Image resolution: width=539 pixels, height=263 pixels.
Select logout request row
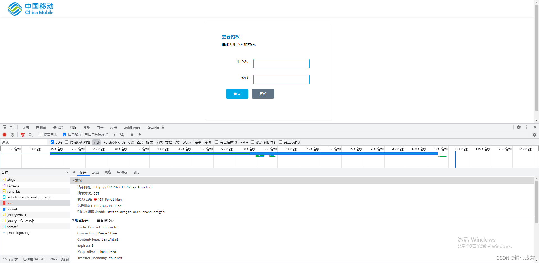tap(35, 209)
